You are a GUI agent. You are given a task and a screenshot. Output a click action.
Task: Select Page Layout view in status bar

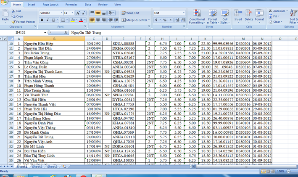[x=268, y=171]
